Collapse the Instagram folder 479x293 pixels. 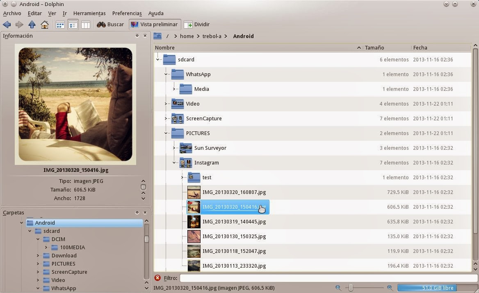174,163
